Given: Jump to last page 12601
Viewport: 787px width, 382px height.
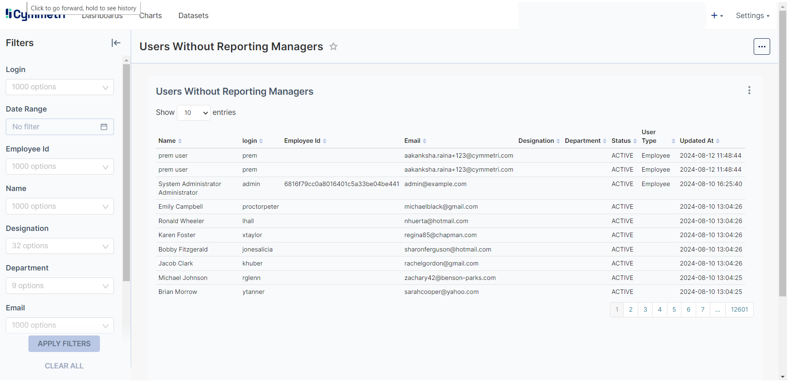Looking at the screenshot, I should pyautogui.click(x=739, y=310).
